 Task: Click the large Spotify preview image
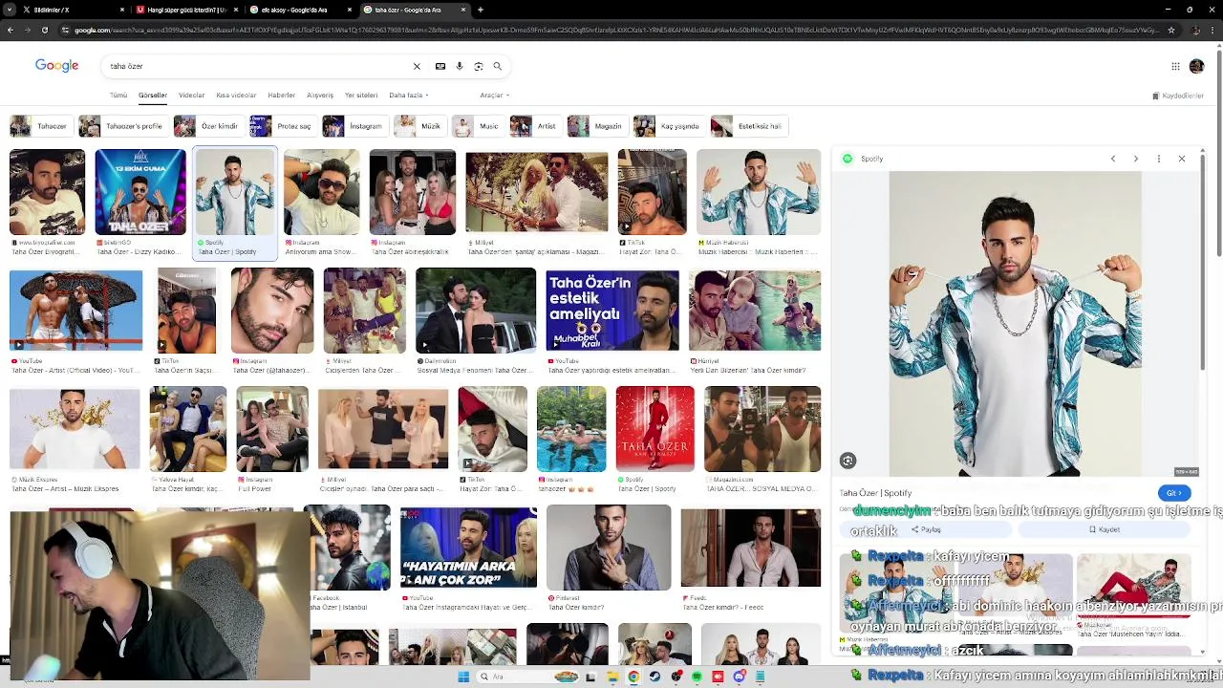pos(1015,323)
